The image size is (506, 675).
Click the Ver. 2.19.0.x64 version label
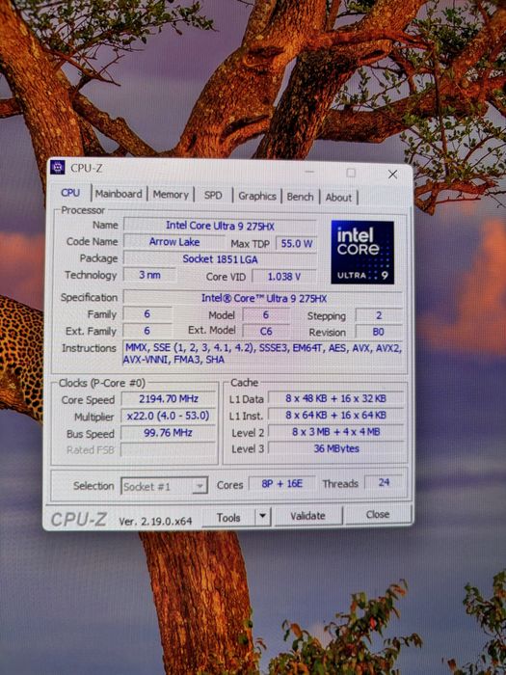click(x=155, y=521)
